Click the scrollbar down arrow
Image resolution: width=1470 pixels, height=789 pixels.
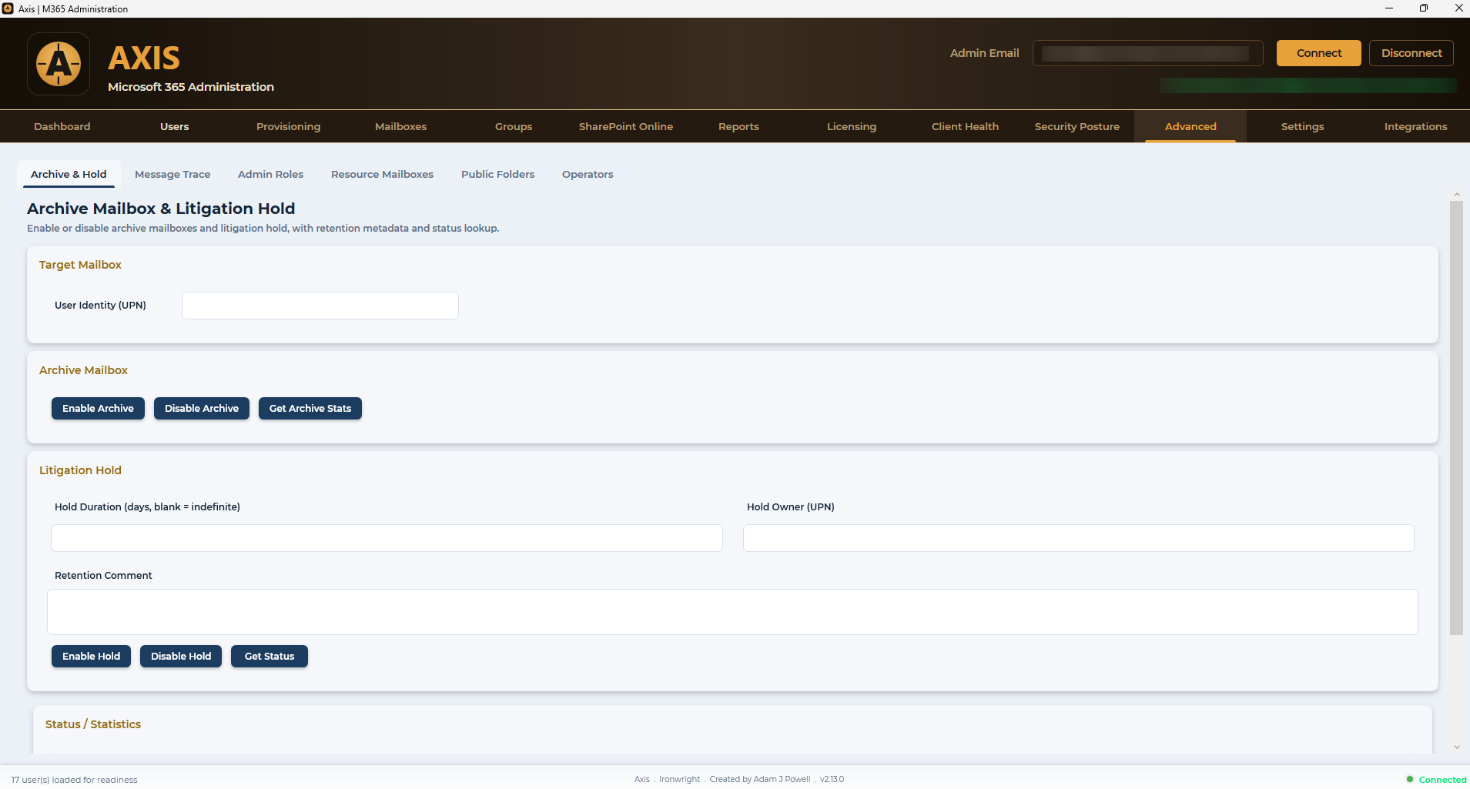click(1457, 747)
